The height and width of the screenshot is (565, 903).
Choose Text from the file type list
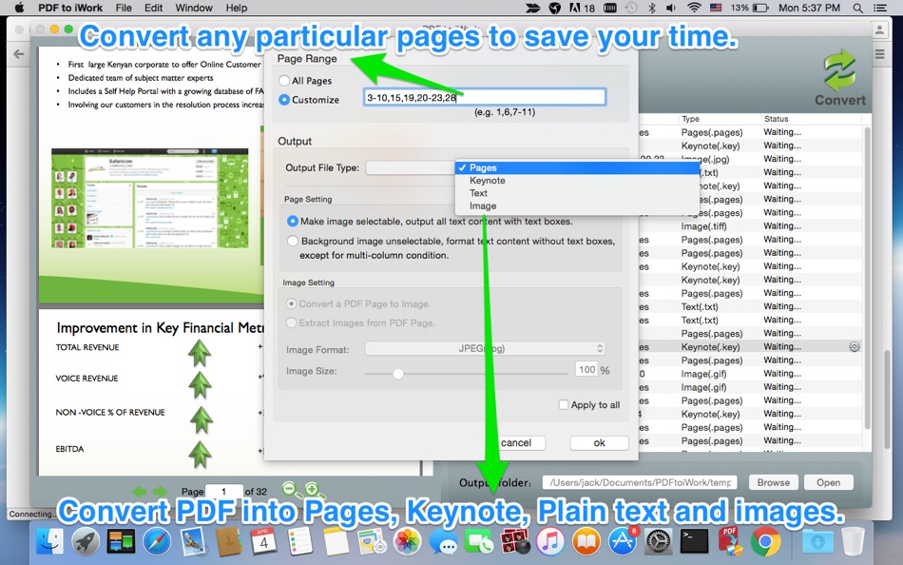tap(577, 193)
